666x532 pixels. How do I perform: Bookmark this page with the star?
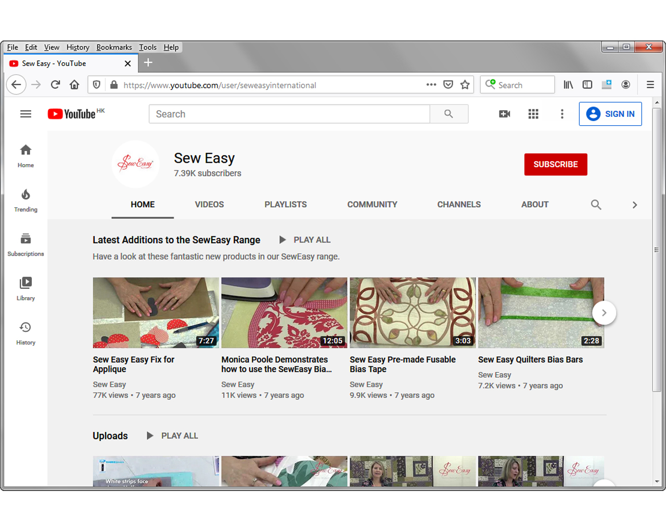(465, 85)
